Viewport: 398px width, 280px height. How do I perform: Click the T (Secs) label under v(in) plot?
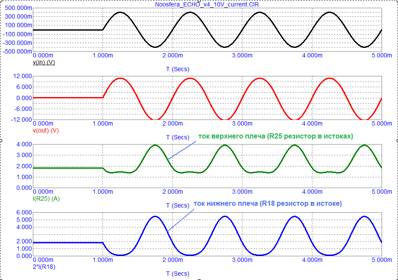point(178,69)
